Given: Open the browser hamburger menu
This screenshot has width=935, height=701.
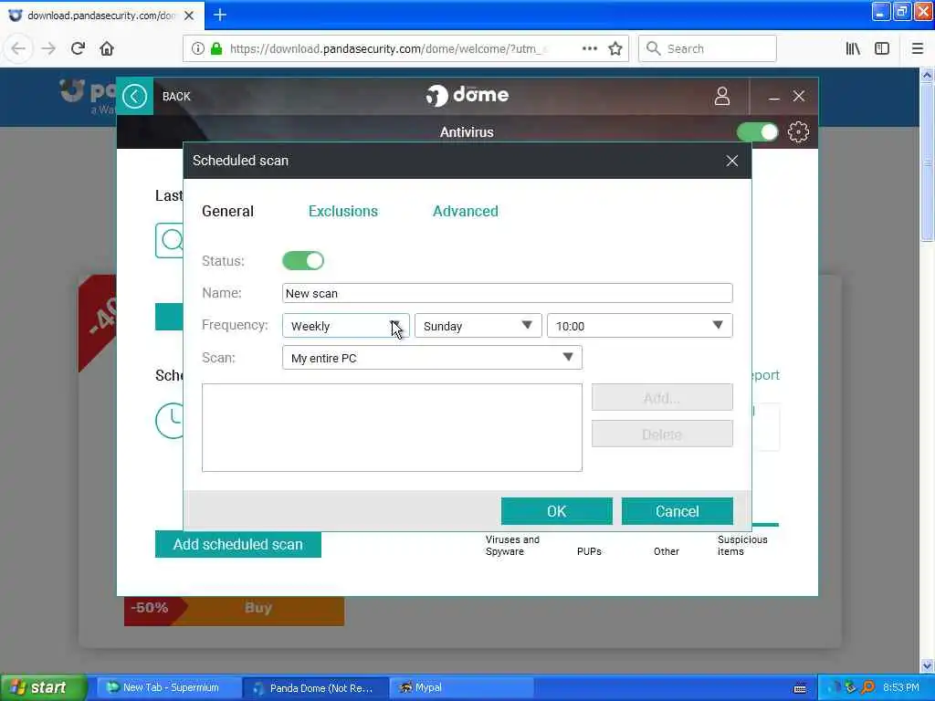Looking at the screenshot, I should pyautogui.click(x=918, y=48).
